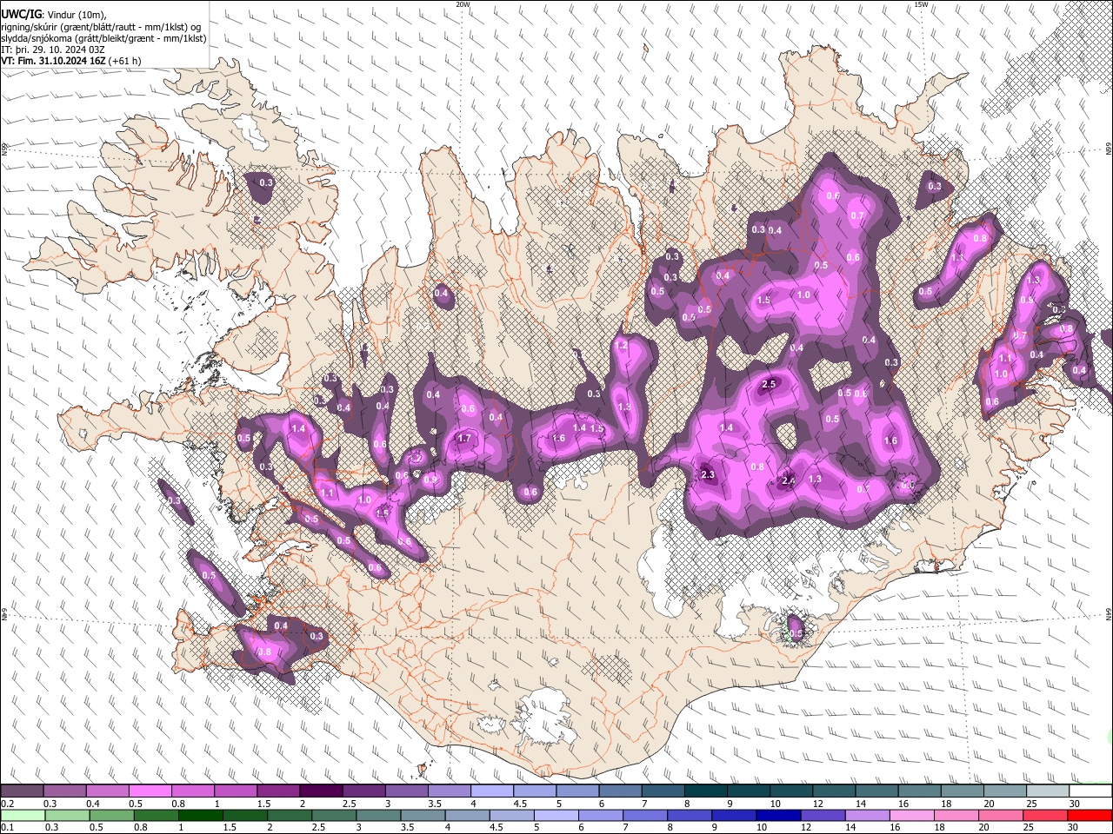
Task: Click the bright pink snow swatch between 0.5 and 0.8
Action: click(x=150, y=791)
